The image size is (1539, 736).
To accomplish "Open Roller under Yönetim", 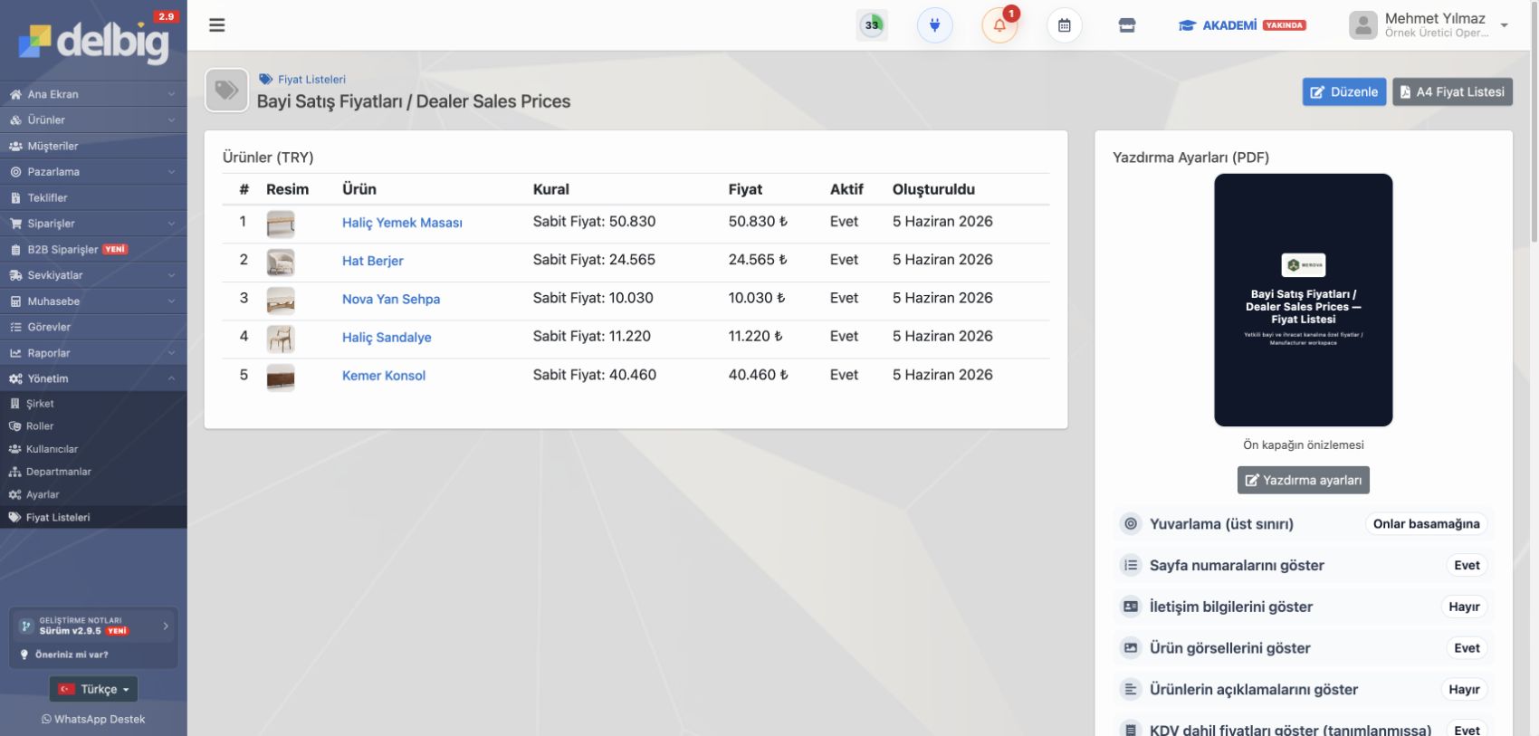I will (93, 426).
